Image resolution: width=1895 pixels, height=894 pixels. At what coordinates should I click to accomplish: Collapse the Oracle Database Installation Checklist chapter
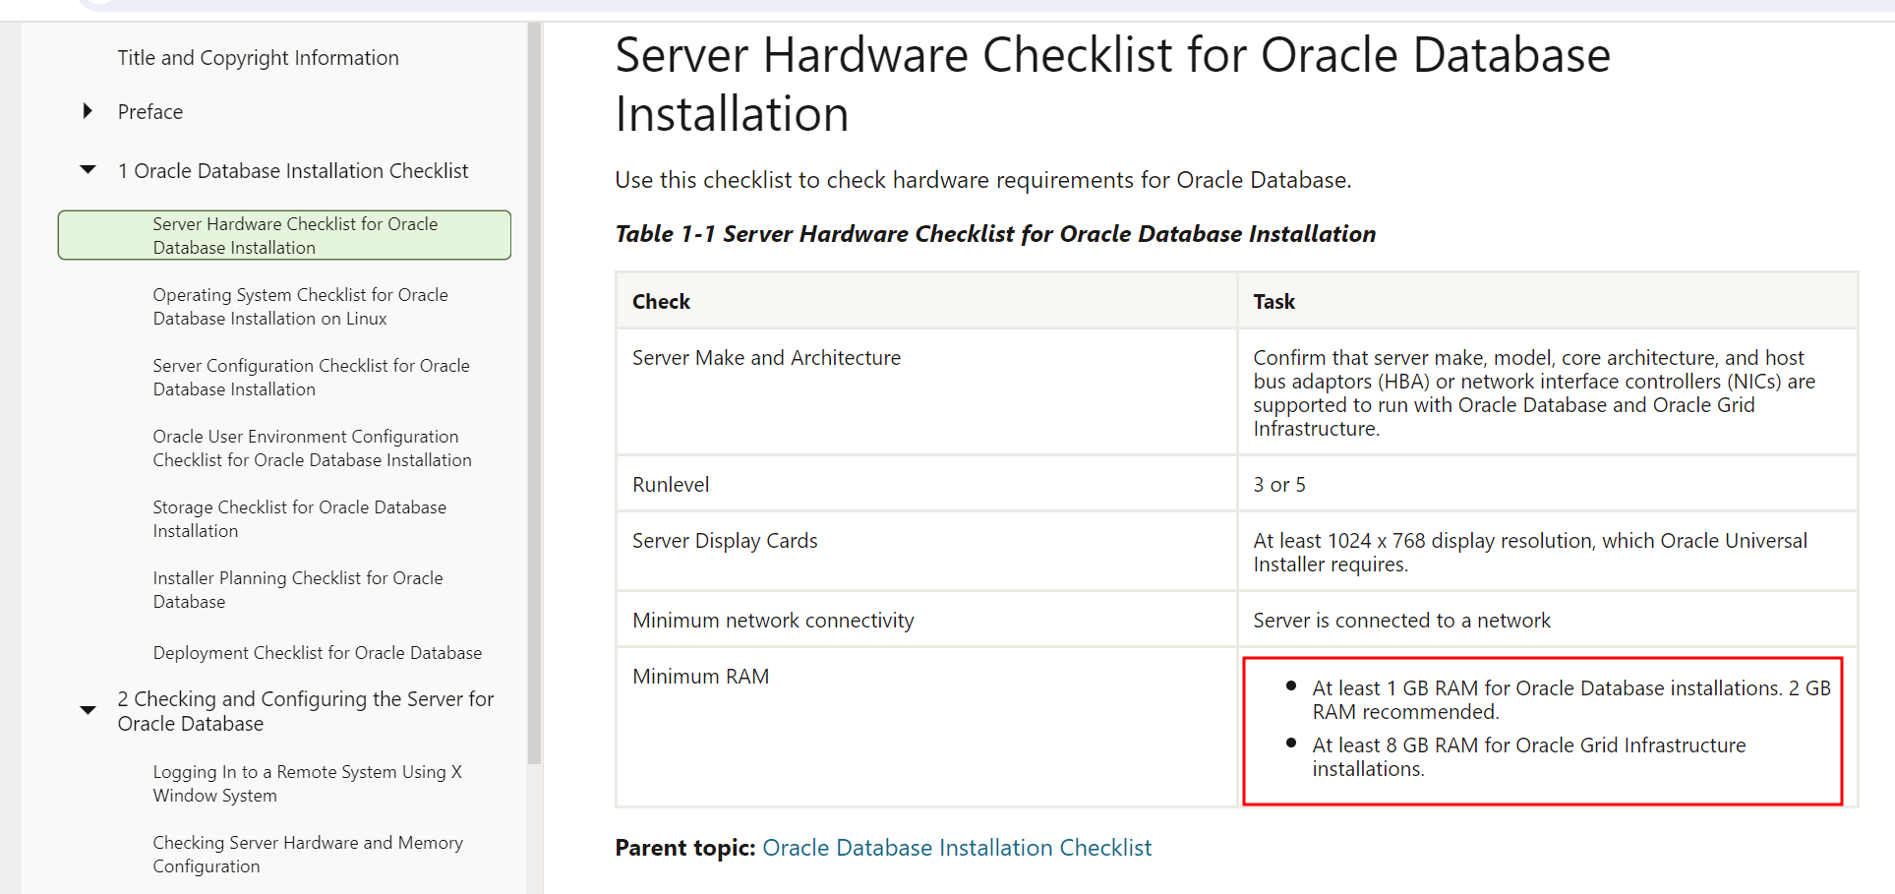click(89, 170)
